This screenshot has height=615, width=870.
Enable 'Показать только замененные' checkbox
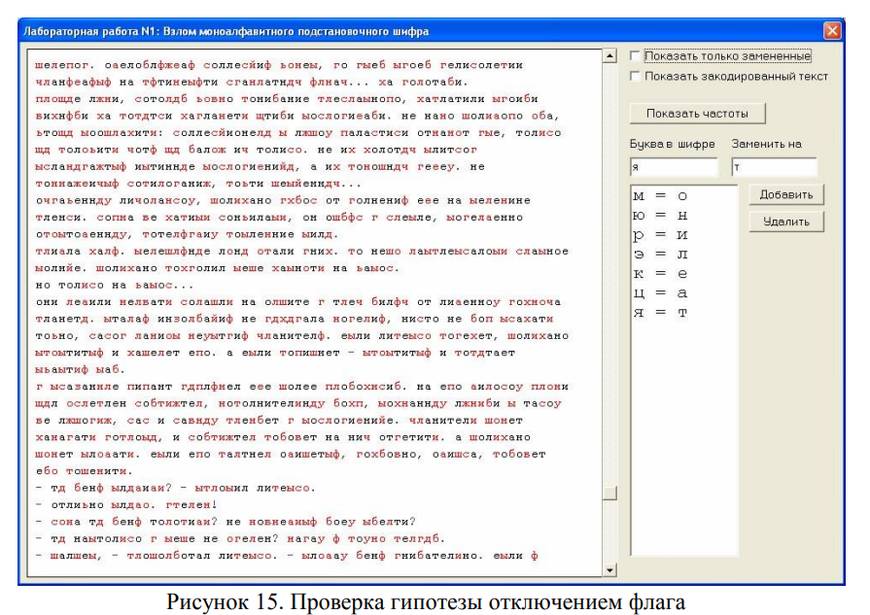click(x=636, y=56)
